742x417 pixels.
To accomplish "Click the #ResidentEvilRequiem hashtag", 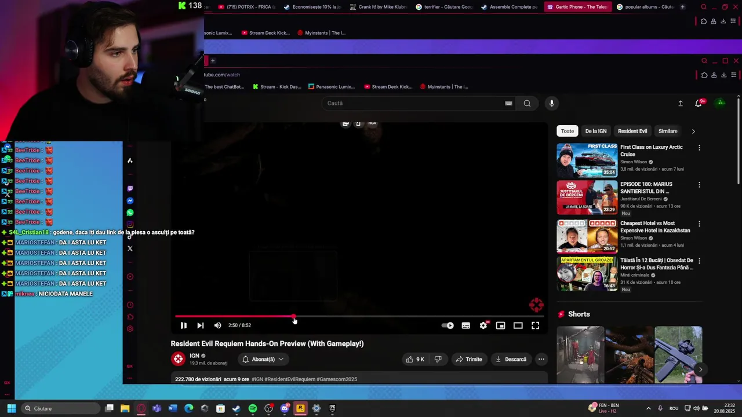I will click(x=290, y=379).
